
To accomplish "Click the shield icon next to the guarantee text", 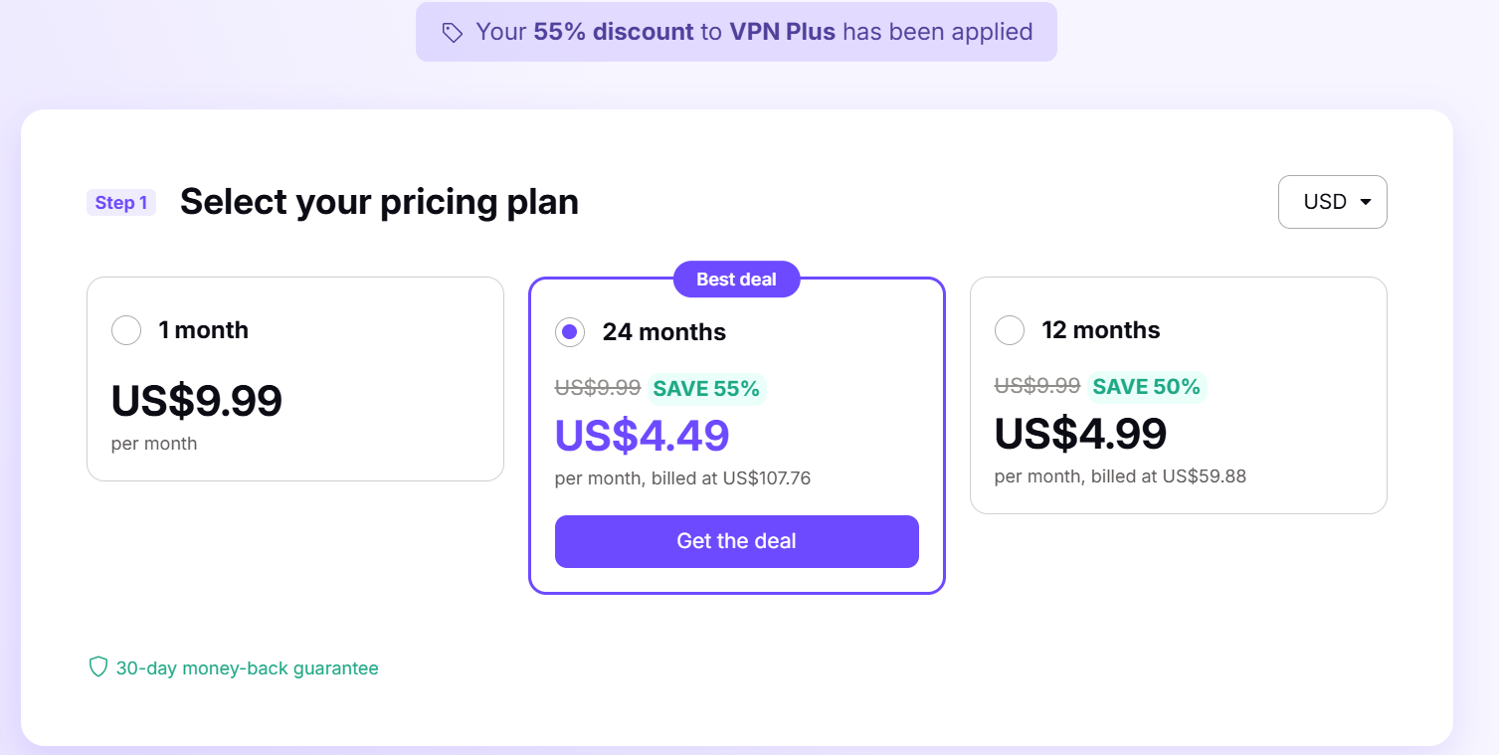I will click(96, 667).
